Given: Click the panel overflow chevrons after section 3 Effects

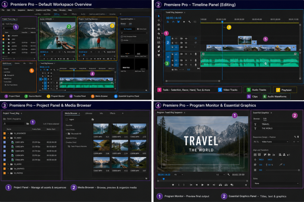Looking at the screenshot, I should (123, 113).
